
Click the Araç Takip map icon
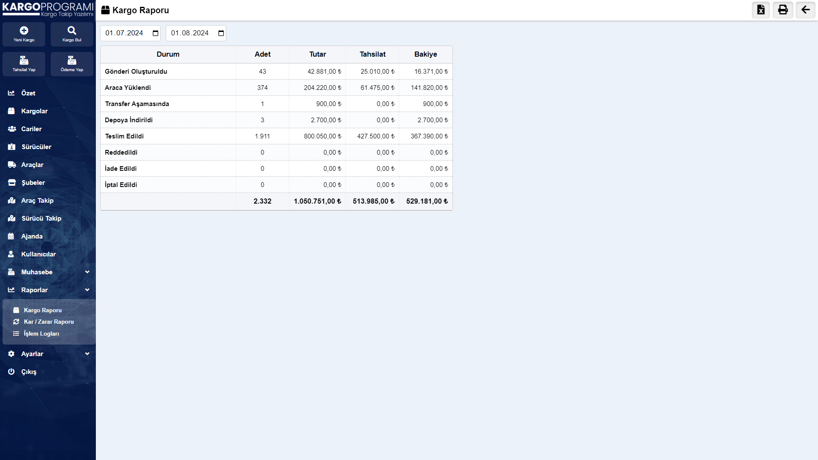pyautogui.click(x=12, y=200)
